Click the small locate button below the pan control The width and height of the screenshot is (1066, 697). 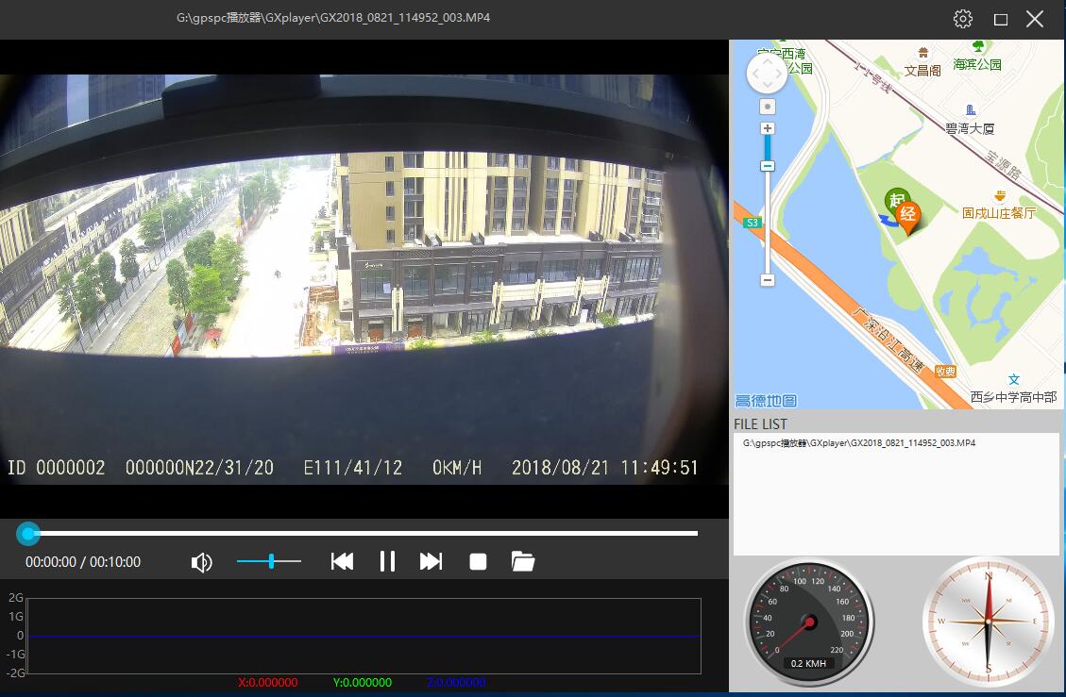pyautogui.click(x=768, y=107)
